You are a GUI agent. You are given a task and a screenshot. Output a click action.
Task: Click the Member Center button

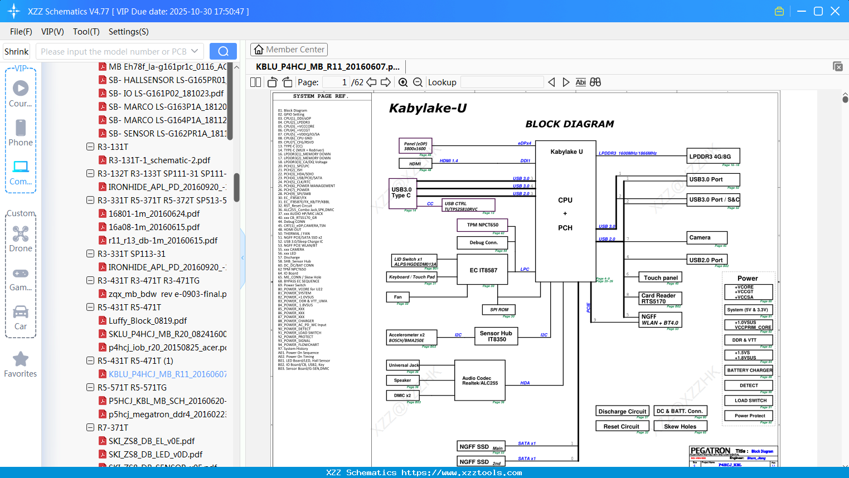tap(289, 50)
